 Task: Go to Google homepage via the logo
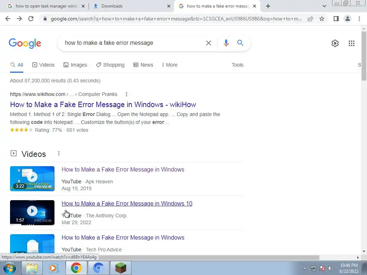click(x=25, y=43)
